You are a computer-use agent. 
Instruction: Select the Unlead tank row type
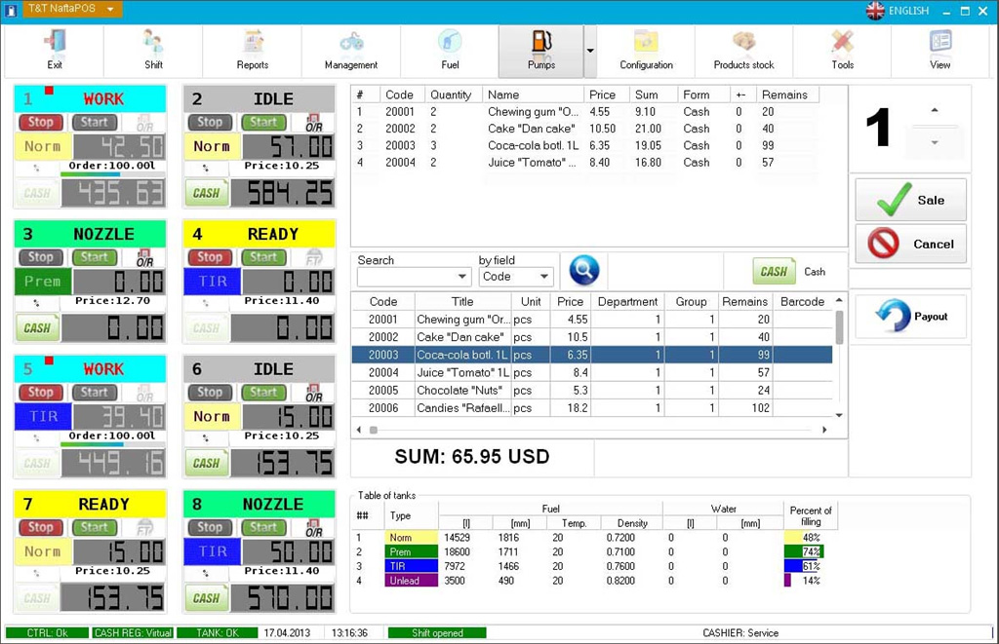[411, 581]
